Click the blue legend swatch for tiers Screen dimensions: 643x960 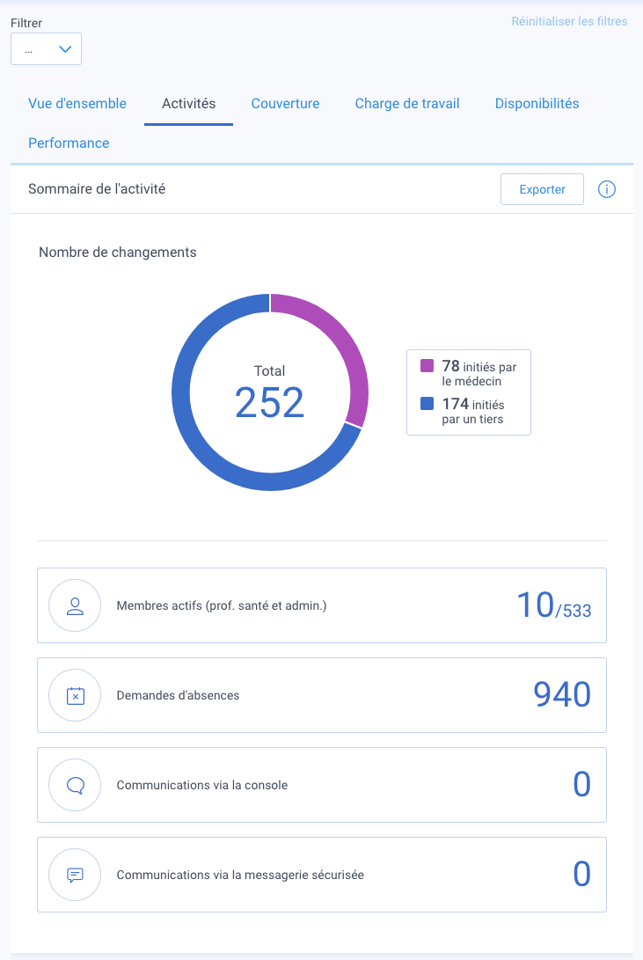point(427,404)
